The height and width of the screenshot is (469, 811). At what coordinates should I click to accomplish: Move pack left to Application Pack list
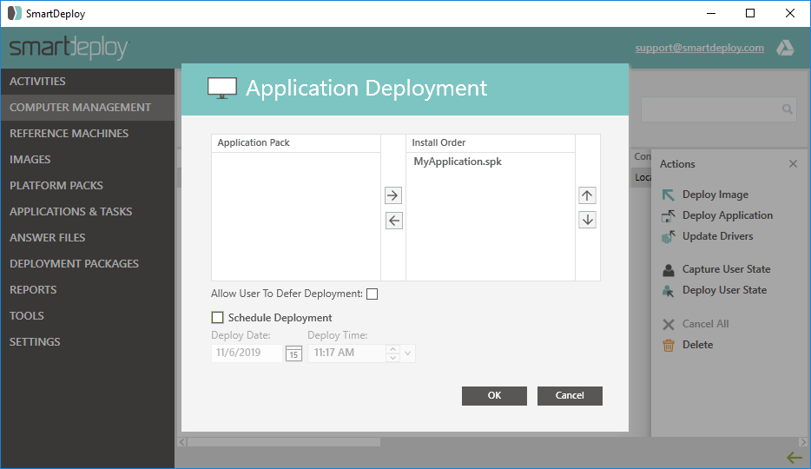pos(393,221)
